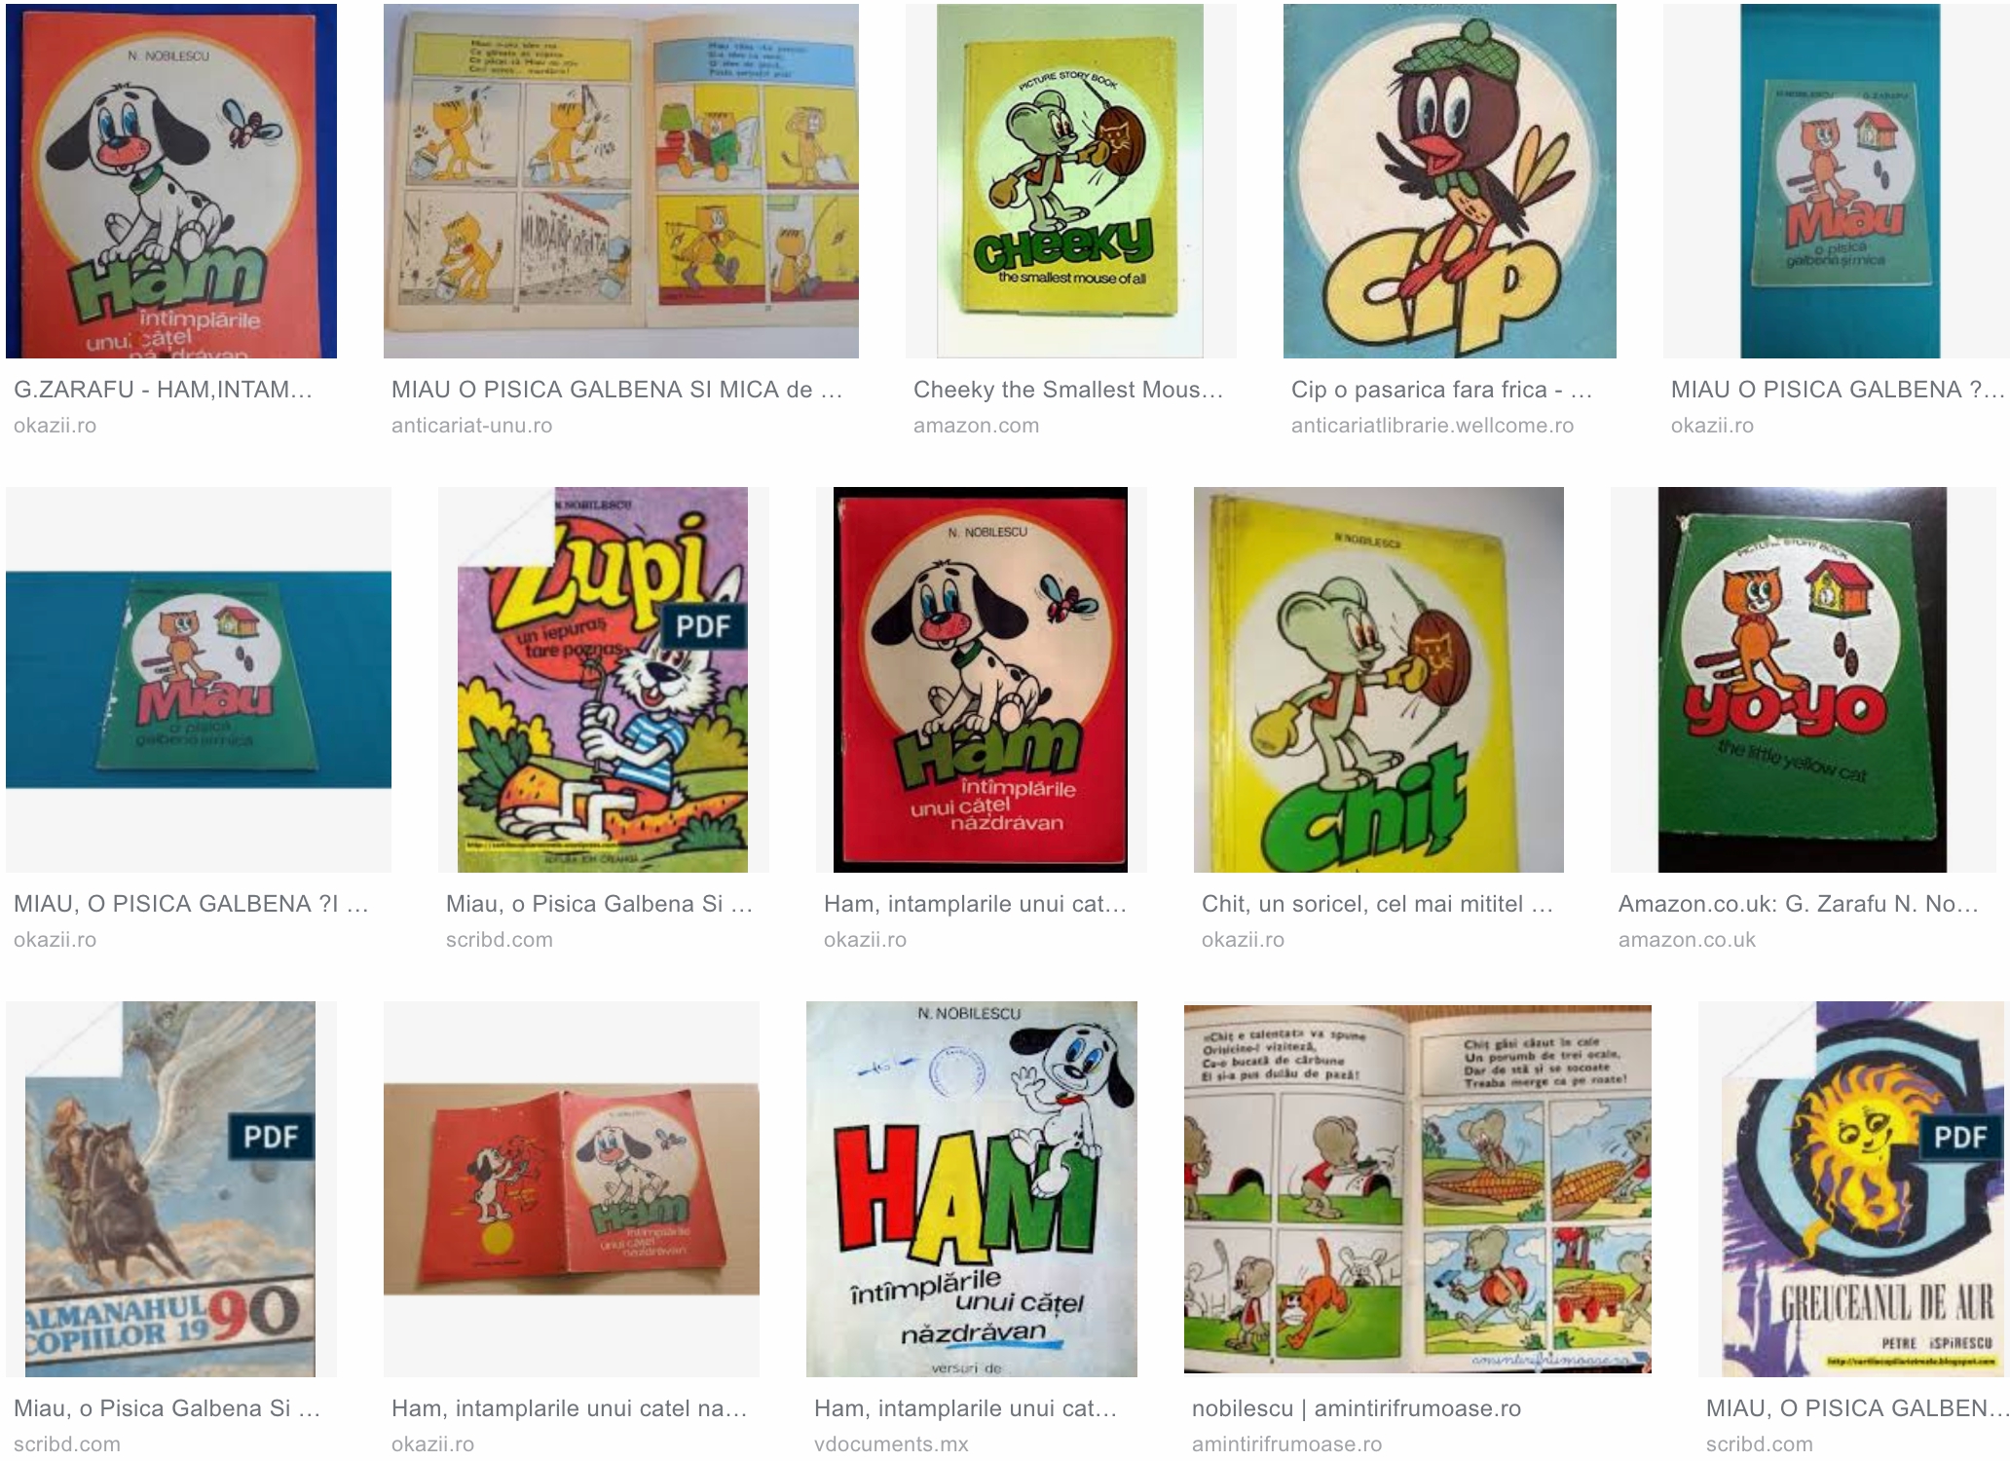Open the yellow Chit mouse cover thumbnail
This screenshot has width=2010, height=1461.
click(x=1379, y=680)
